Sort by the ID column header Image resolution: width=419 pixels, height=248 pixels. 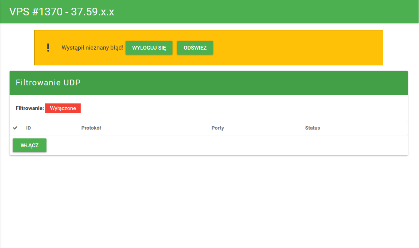[28, 128]
